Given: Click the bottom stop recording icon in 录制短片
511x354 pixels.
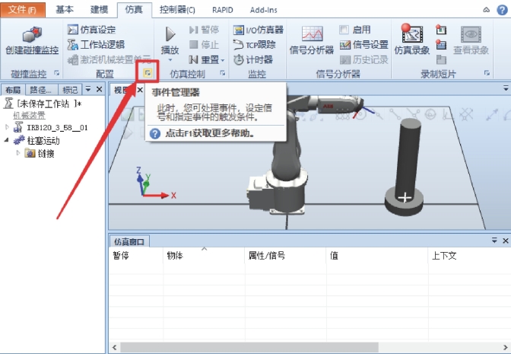Looking at the screenshot, I should (x=440, y=59).
